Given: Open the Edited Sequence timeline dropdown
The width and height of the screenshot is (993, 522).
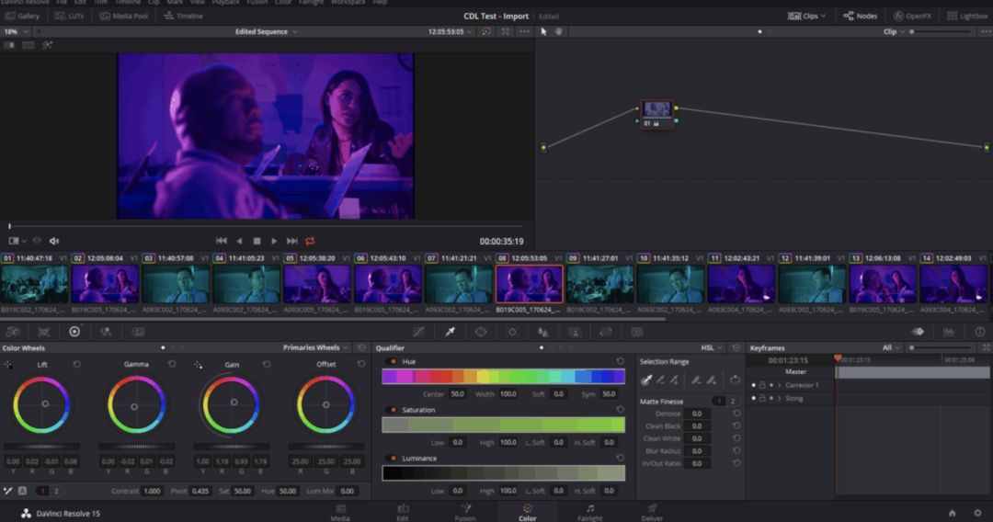Looking at the screenshot, I should pyautogui.click(x=266, y=31).
